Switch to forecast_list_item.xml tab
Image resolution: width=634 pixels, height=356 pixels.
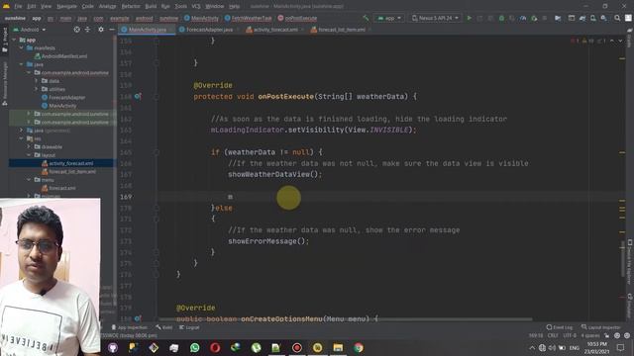coord(340,30)
